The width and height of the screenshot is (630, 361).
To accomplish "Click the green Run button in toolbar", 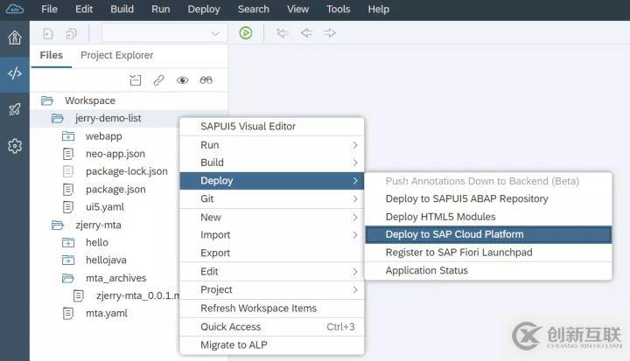I will (246, 33).
